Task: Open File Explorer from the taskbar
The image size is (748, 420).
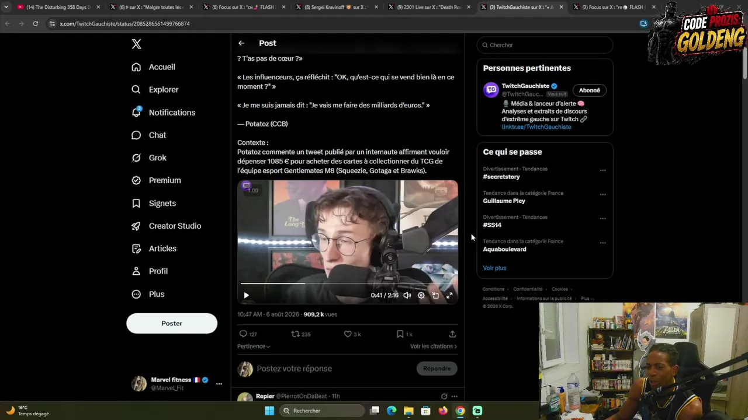Action: click(408, 411)
